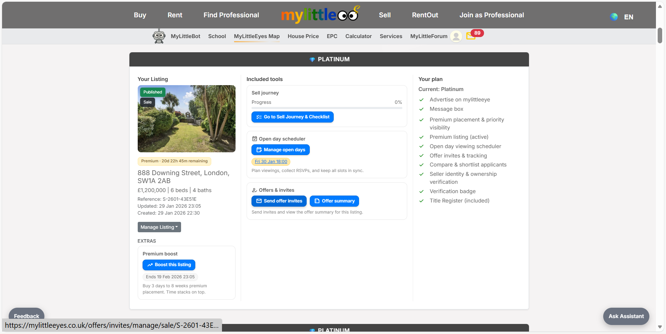Open the House Price tab

pos(303,36)
